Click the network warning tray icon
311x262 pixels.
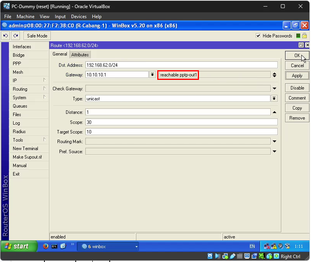click(x=274, y=246)
